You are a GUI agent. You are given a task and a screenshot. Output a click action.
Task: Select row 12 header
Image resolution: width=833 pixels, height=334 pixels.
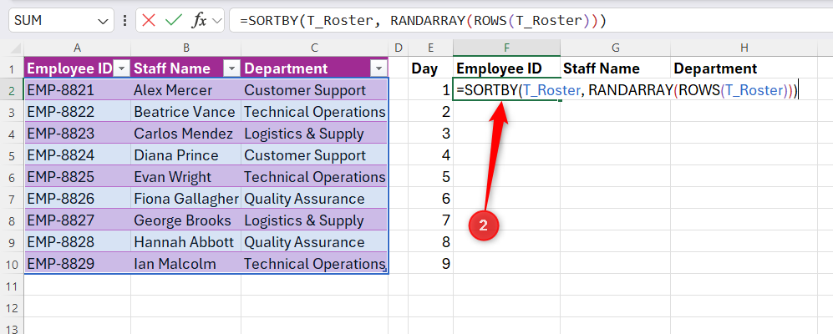click(12, 307)
